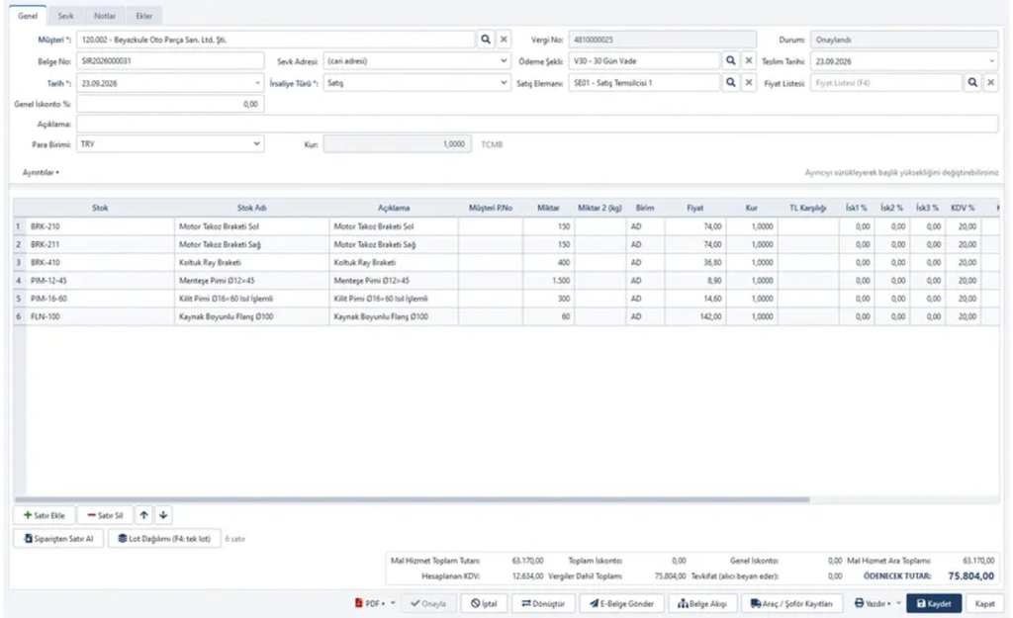1013x618 pixels.
Task: Click the Vergi No field
Action: tap(662, 40)
